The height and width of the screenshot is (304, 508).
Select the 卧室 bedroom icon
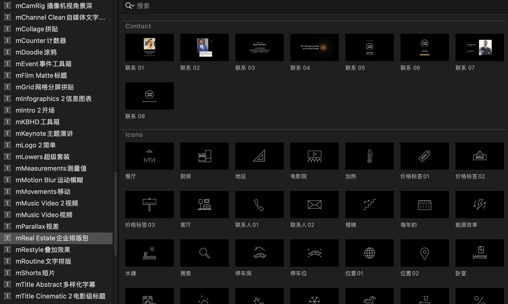coord(480,253)
